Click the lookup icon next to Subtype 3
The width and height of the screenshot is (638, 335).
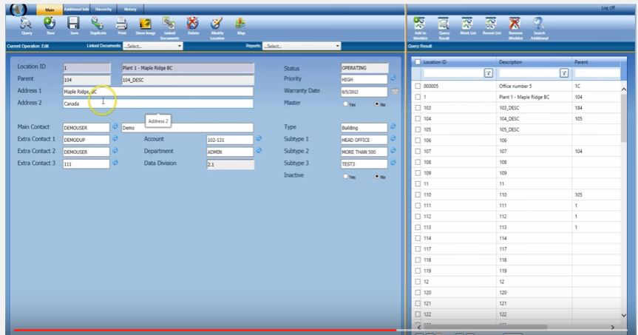pos(393,163)
